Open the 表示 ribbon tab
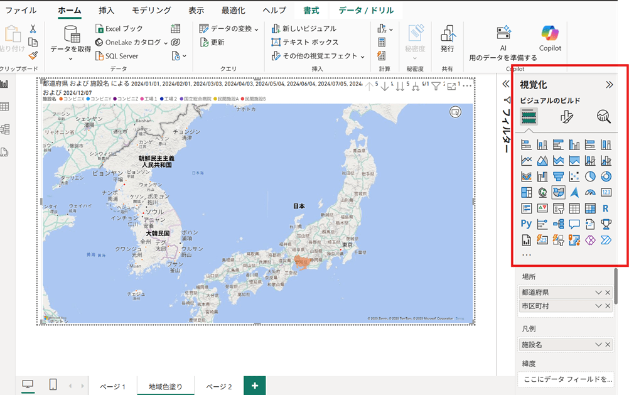Viewport: 629px width, 395px height. coord(196,11)
